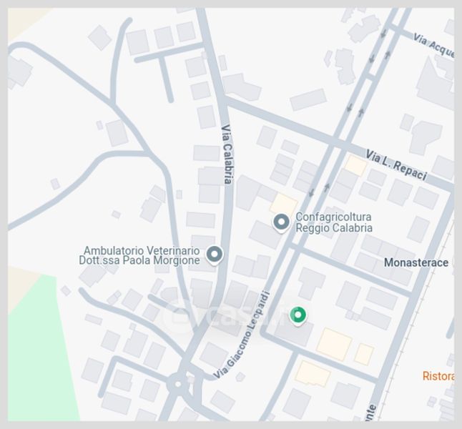The width and height of the screenshot is (462, 429).
Task: Click the Via Giacomo Leopardi street label
Action: click(241, 335)
